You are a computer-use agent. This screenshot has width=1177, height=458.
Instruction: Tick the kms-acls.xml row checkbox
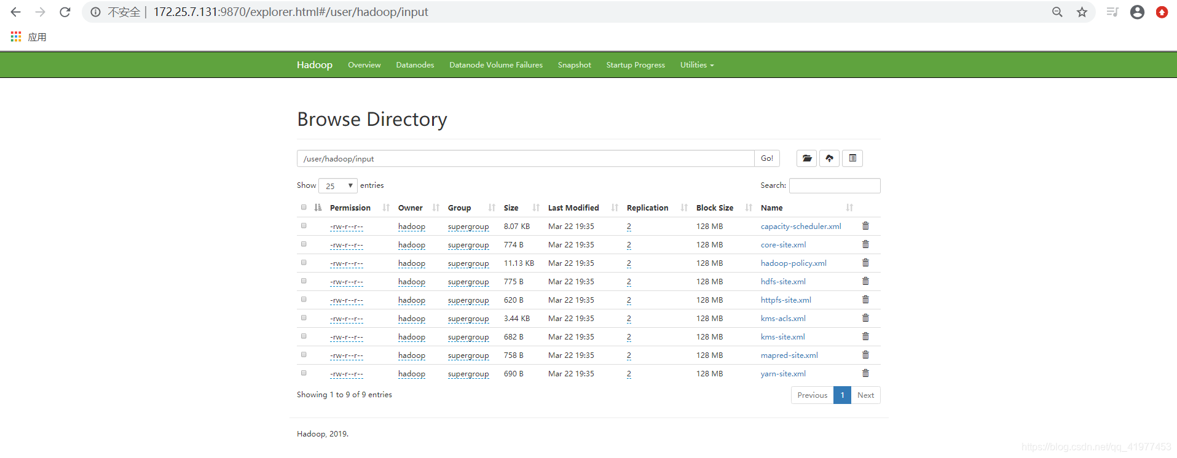coord(304,318)
